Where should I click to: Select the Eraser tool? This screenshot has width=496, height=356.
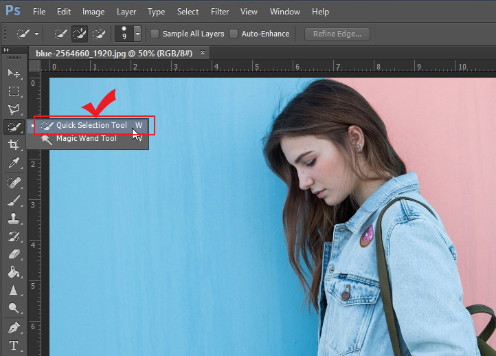click(x=14, y=254)
